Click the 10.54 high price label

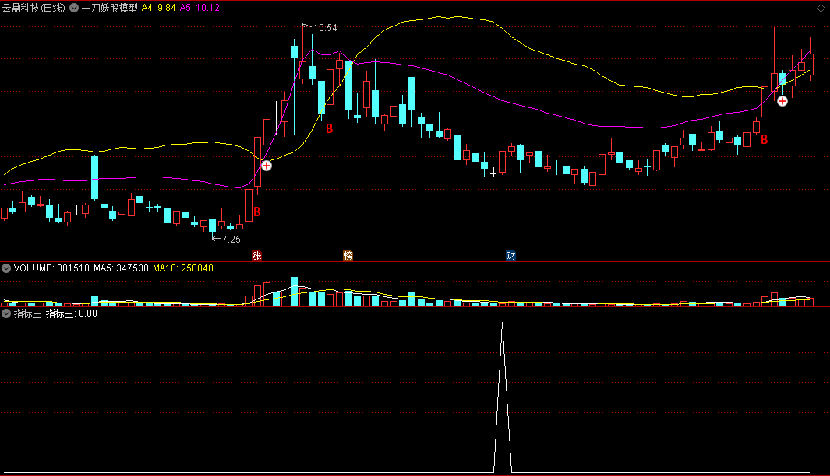(325, 28)
